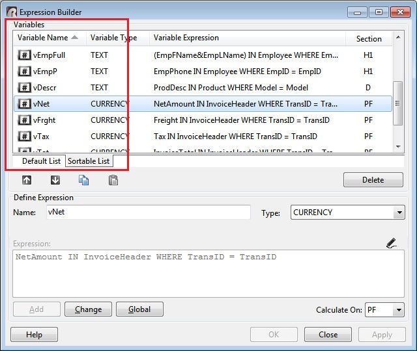Click the move variable down arrow icon
The height and width of the screenshot is (351, 417).
pyautogui.click(x=55, y=180)
